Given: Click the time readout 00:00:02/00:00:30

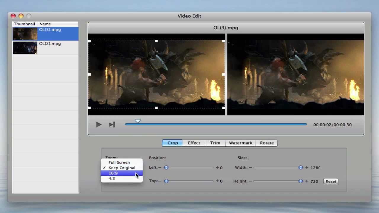Looking at the screenshot, I should (333, 125).
